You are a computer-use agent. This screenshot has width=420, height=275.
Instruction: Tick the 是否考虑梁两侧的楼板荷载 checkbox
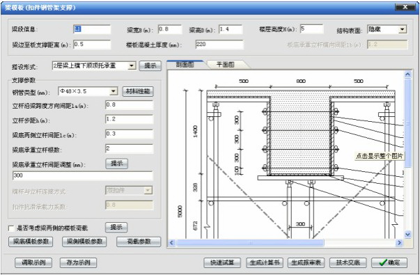point(11,228)
